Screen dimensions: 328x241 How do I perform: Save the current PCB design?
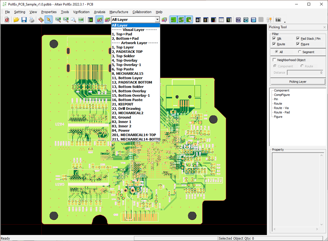(x=24, y=20)
